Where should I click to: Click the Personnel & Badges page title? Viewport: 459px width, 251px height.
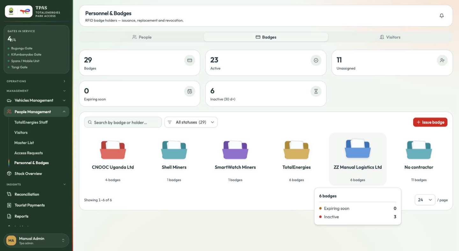click(x=108, y=13)
